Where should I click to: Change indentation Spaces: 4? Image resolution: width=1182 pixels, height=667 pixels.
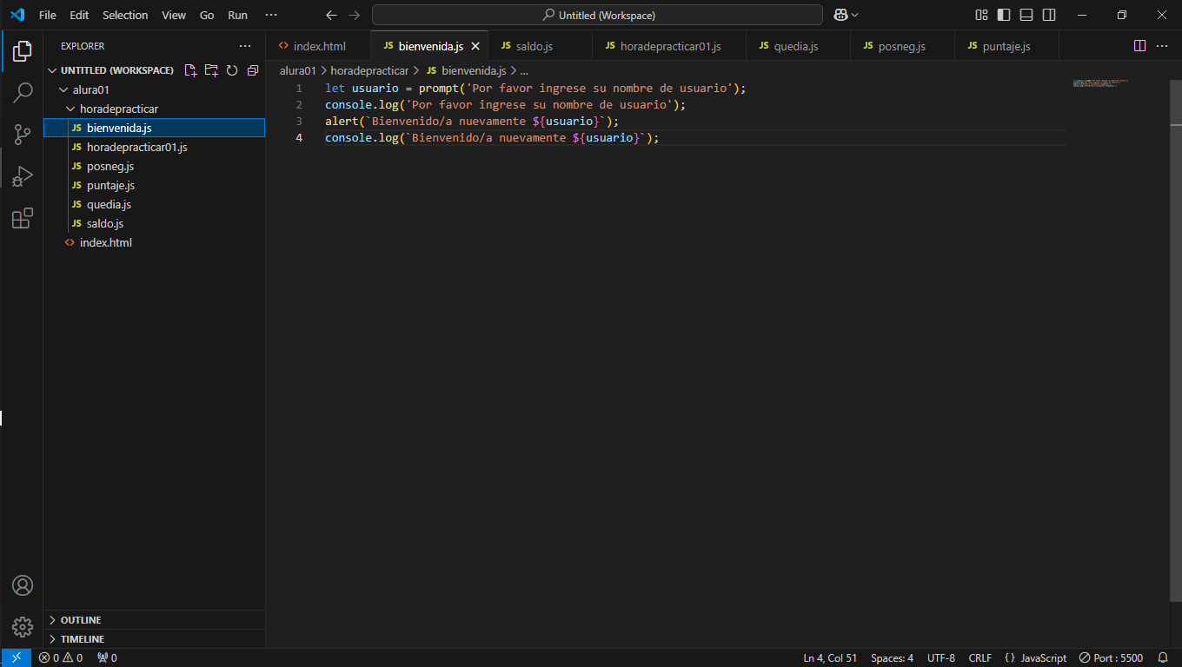point(892,657)
